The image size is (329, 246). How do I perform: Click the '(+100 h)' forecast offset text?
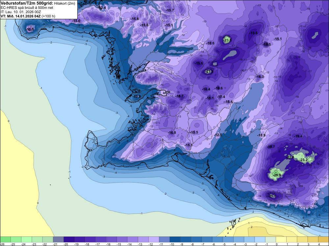(48, 16)
